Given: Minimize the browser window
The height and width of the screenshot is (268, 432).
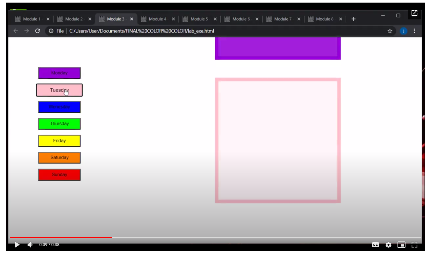Looking at the screenshot, I should point(383,15).
